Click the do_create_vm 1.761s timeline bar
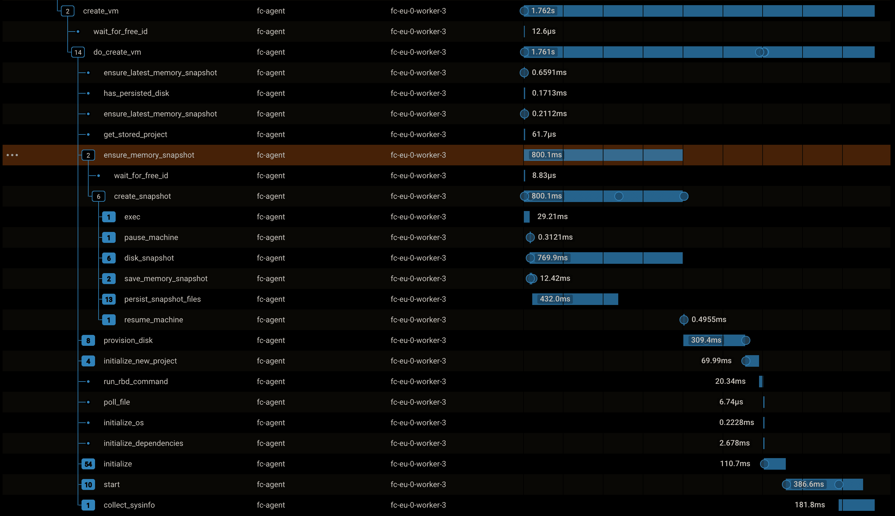895x516 pixels. click(x=699, y=52)
